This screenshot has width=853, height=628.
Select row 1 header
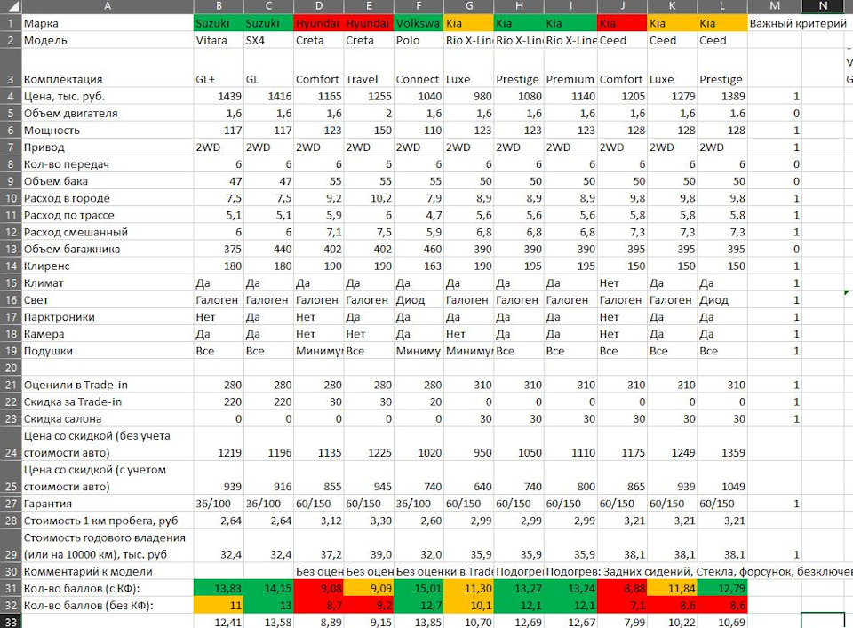point(11,23)
